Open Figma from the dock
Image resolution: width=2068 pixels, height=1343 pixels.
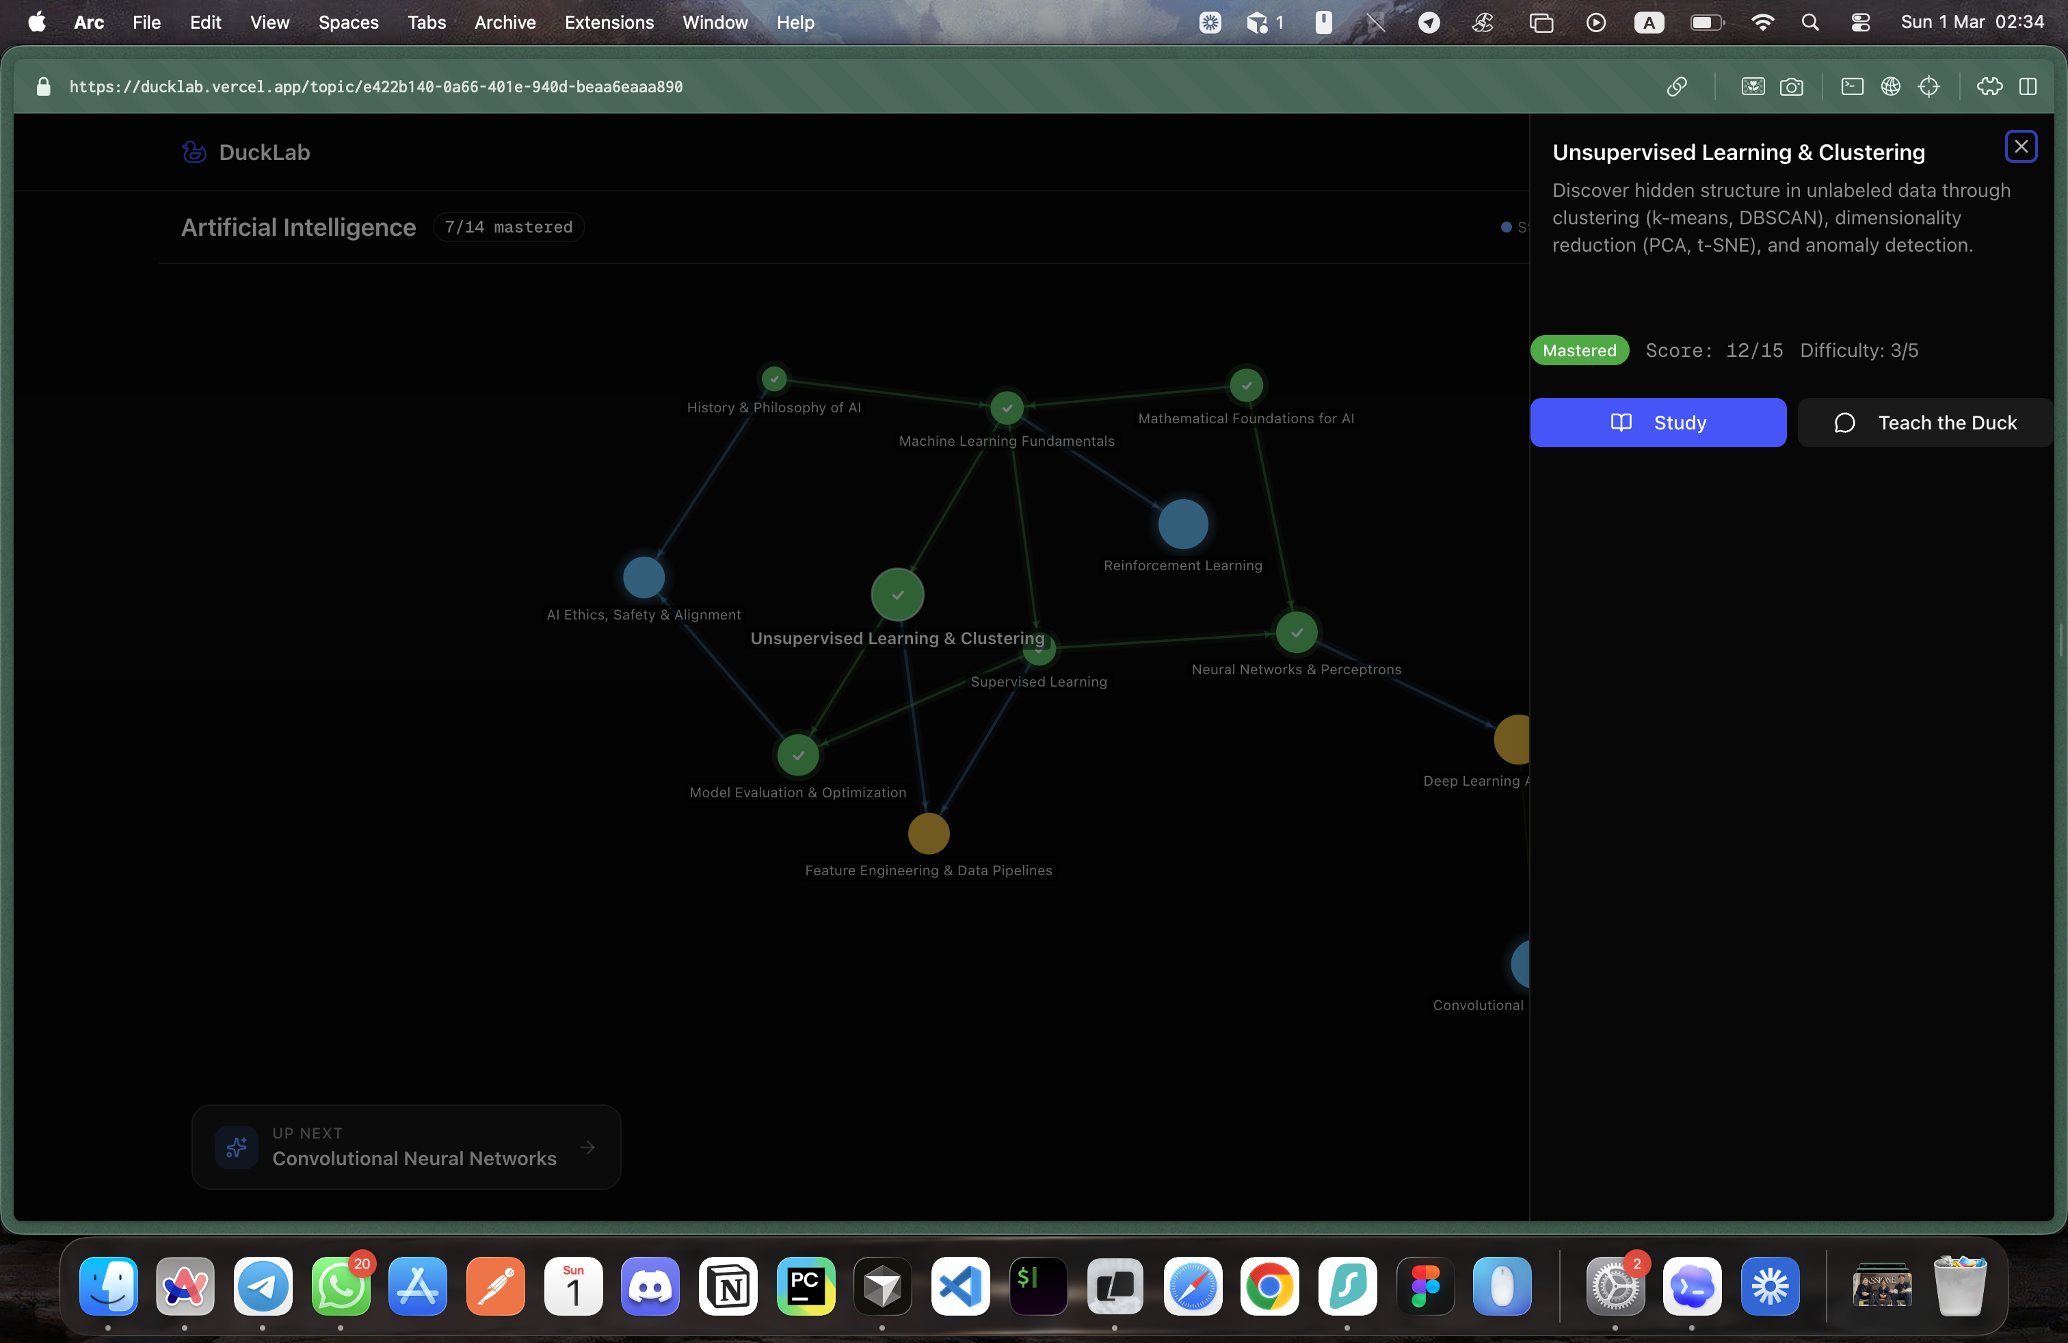point(1425,1286)
